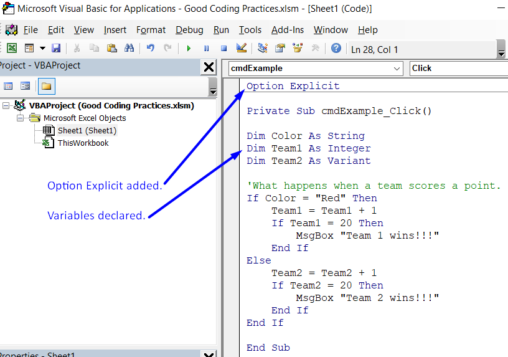The image size is (508, 357).
Task: Click the Option Explicit code line
Action: [293, 86]
